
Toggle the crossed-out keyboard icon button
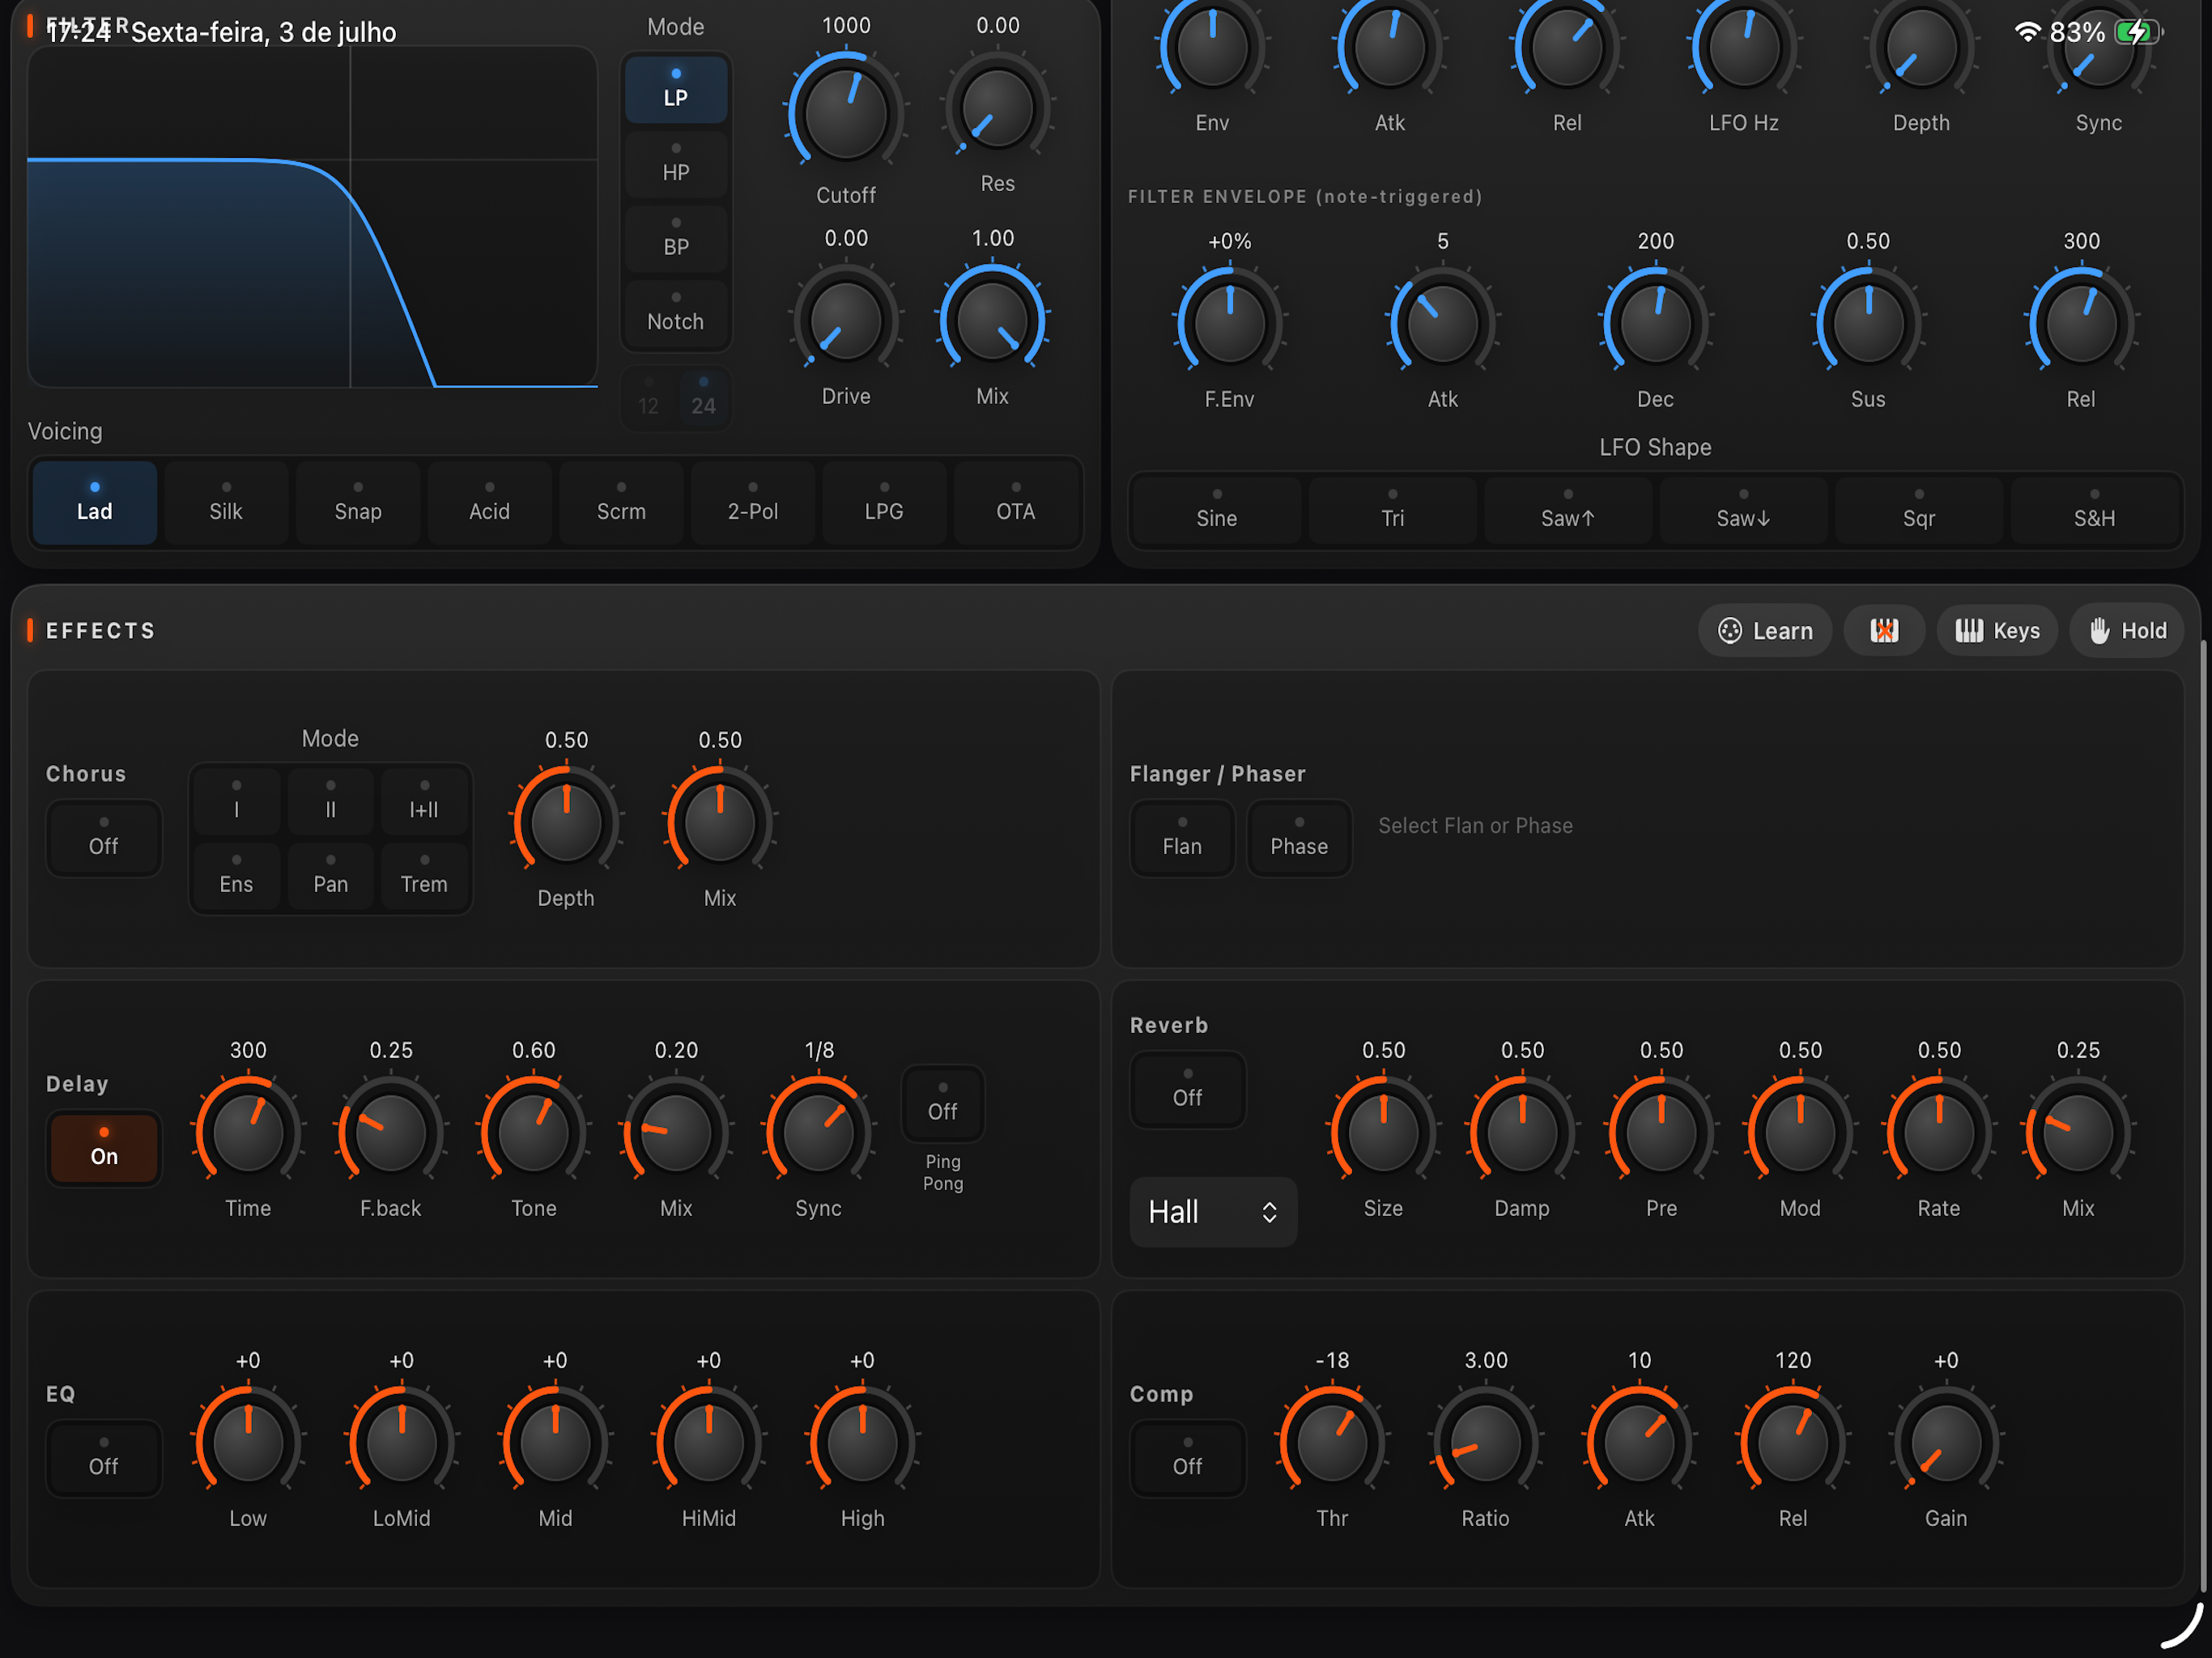click(x=1884, y=631)
